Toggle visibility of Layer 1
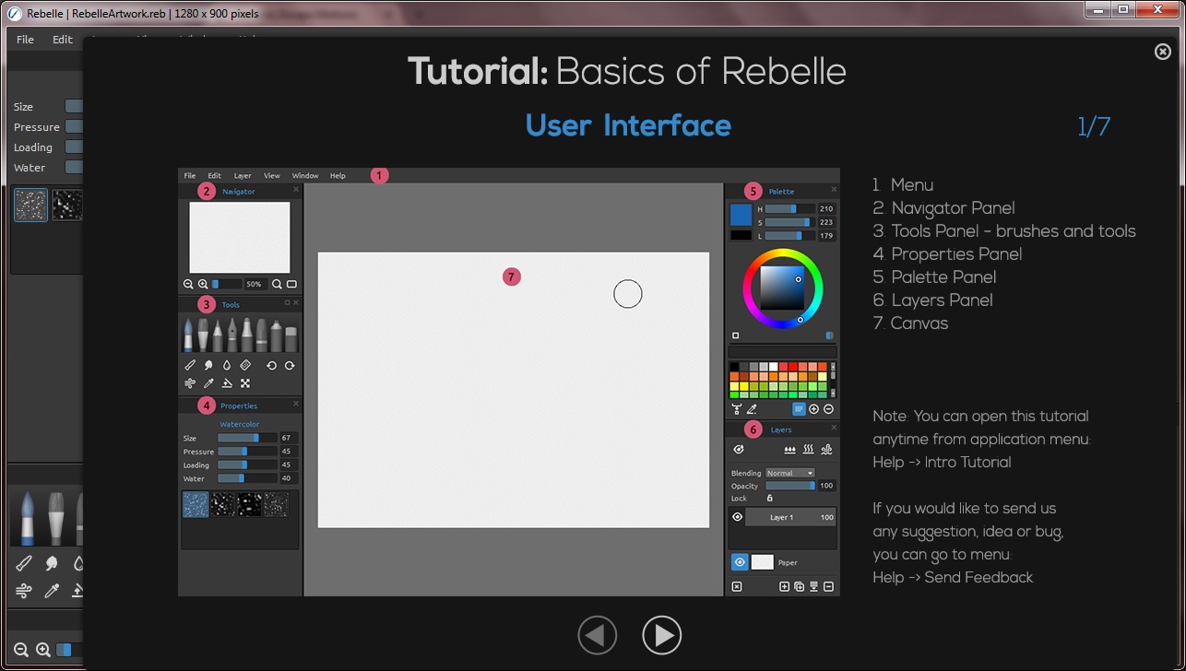 coord(736,516)
